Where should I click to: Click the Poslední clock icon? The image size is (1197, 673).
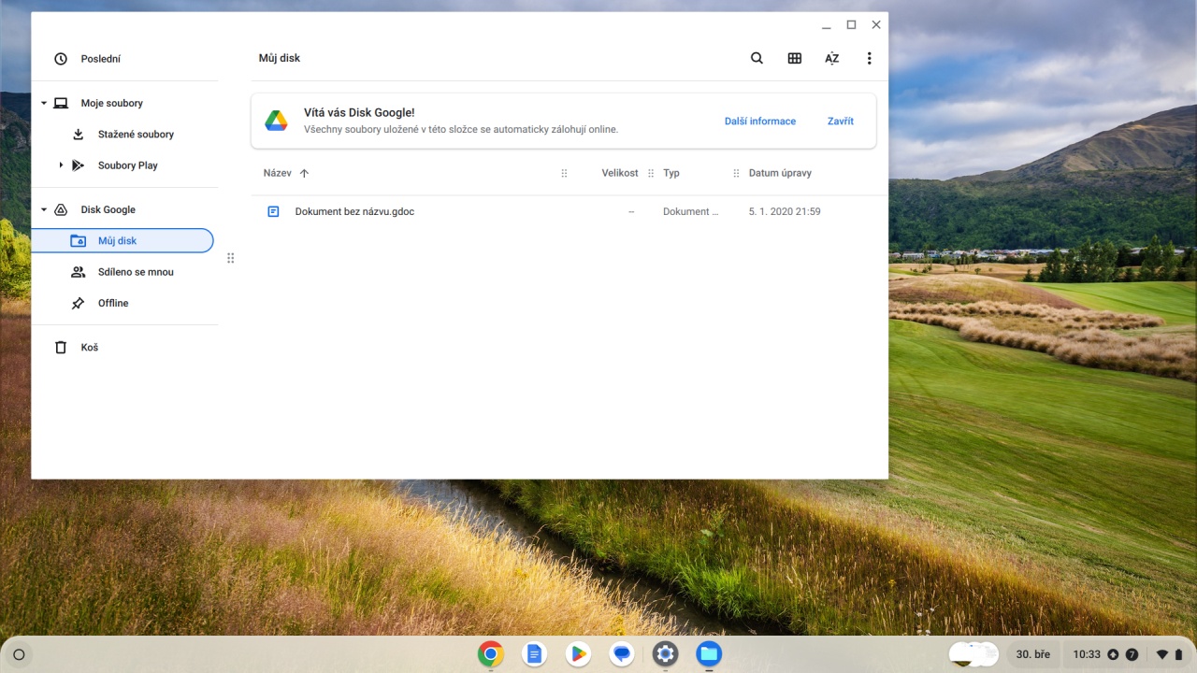tap(61, 59)
